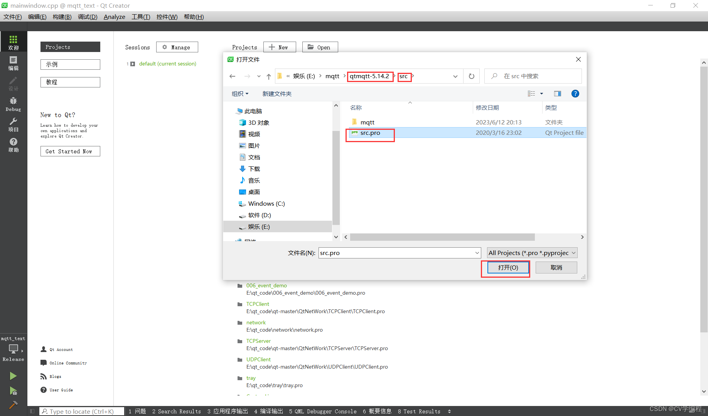Image resolution: width=708 pixels, height=416 pixels.
Task: Run the project with green play button
Action: 13,376
